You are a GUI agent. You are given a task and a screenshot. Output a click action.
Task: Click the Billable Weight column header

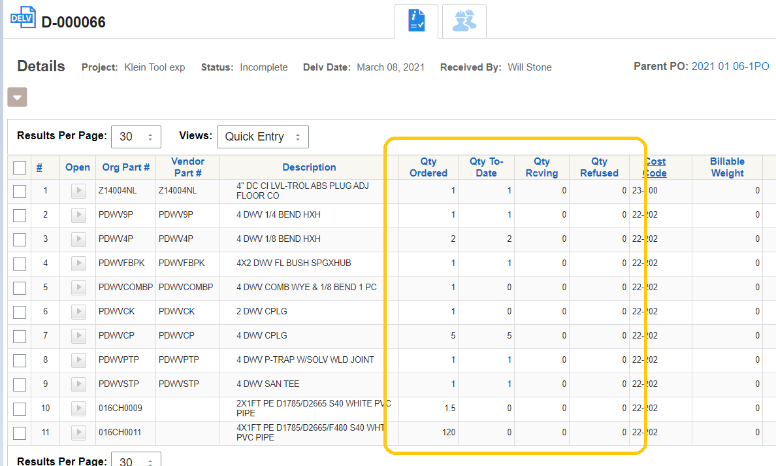[727, 167]
